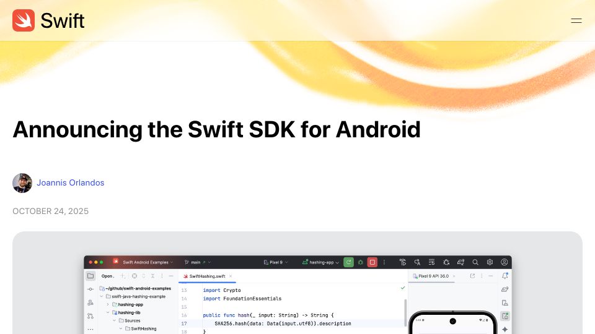595x334 pixels.
Task: Click the Pixel phone emulator preview screen
Action: pos(452,323)
